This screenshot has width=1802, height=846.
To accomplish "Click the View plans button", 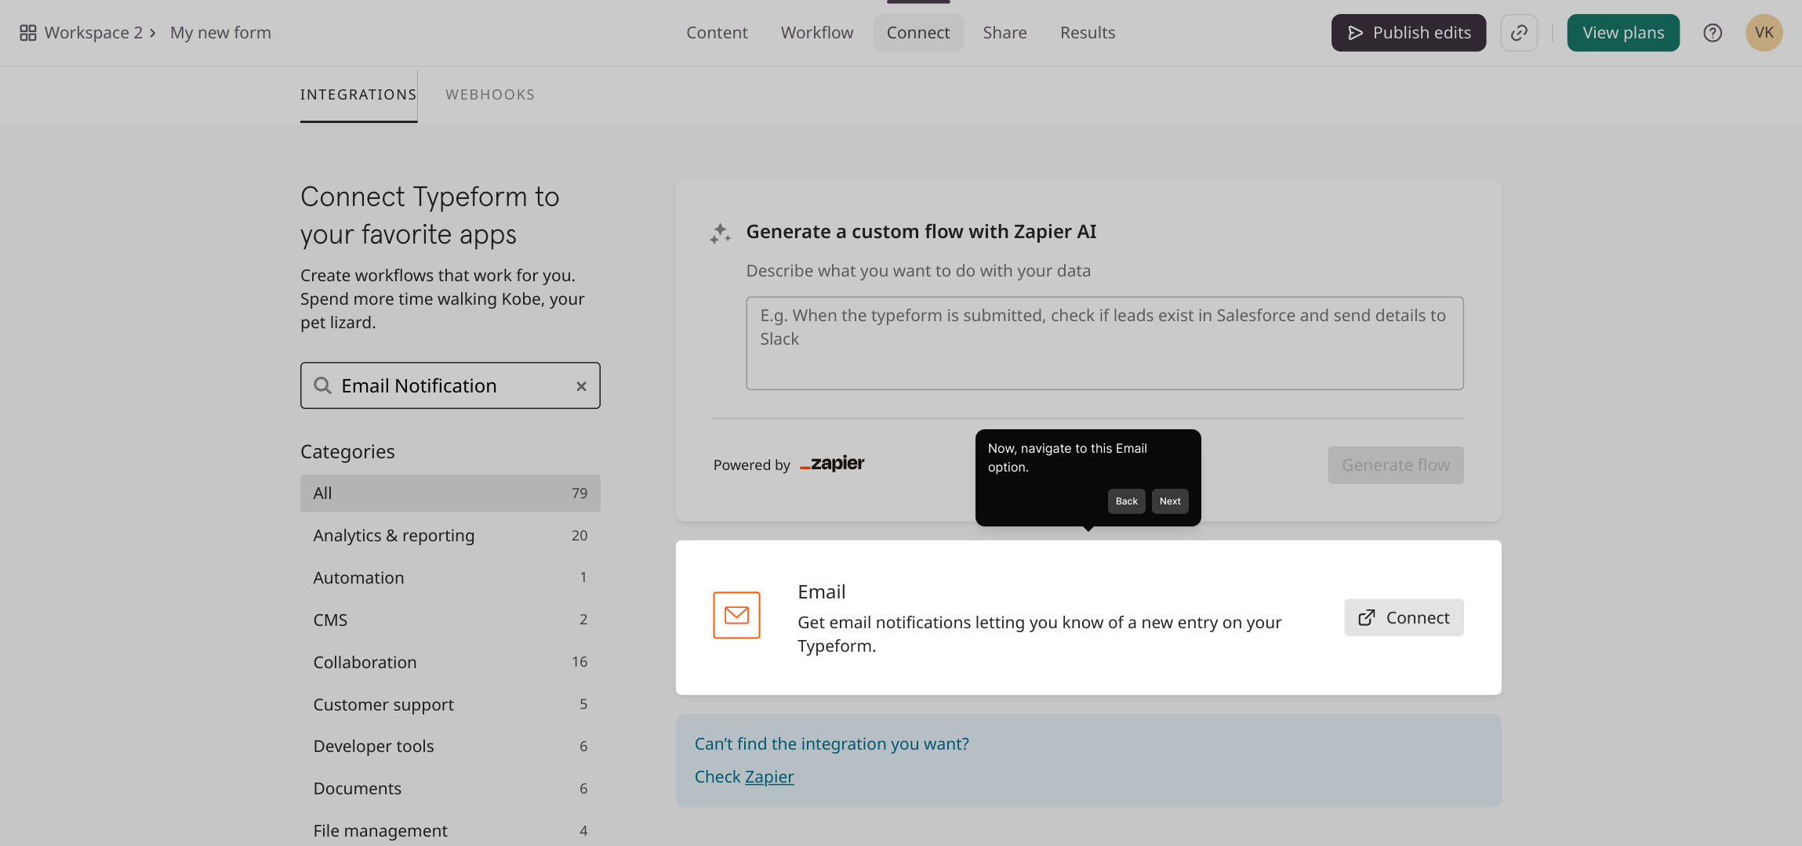I will point(1623,33).
